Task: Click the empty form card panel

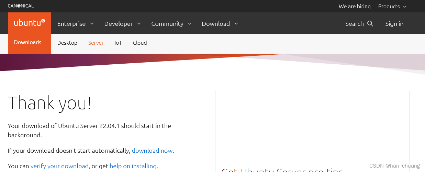Action: [312, 131]
